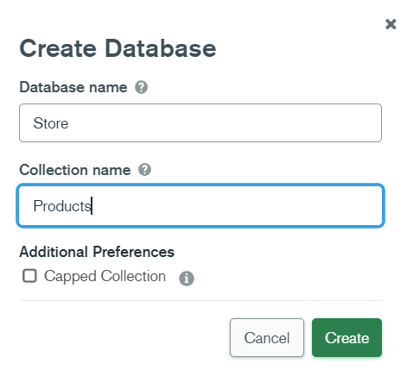Open the Collection name help icon
Image resolution: width=407 pixels, height=376 pixels.
144,170
